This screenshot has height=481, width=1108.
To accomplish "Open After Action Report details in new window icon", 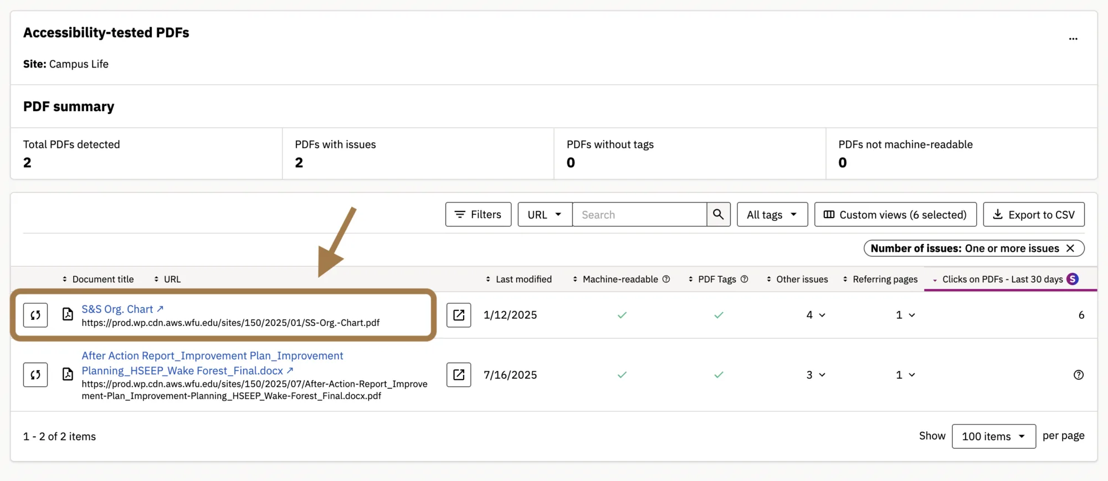I will [x=459, y=375].
